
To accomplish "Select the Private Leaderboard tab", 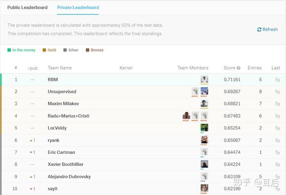I will coord(78,7).
